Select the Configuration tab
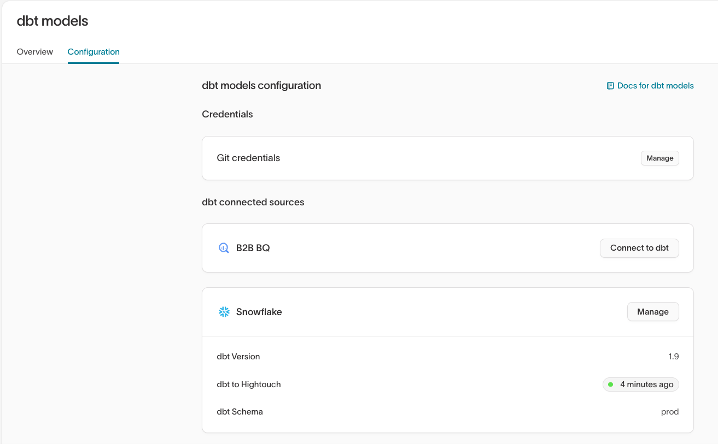 (94, 52)
